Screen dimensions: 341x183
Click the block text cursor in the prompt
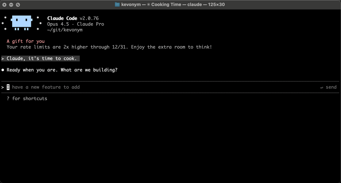coord(8,87)
